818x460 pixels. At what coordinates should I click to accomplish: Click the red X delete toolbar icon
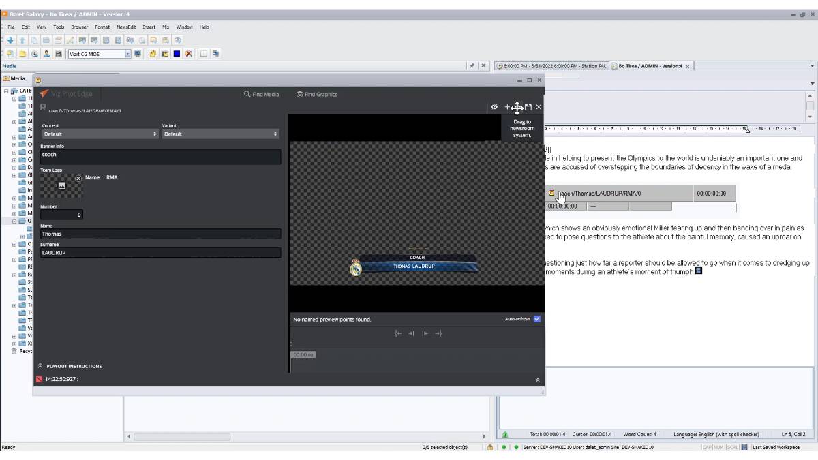[x=189, y=54]
